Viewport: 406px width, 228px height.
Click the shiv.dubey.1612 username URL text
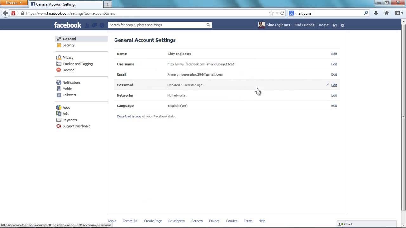(x=220, y=64)
